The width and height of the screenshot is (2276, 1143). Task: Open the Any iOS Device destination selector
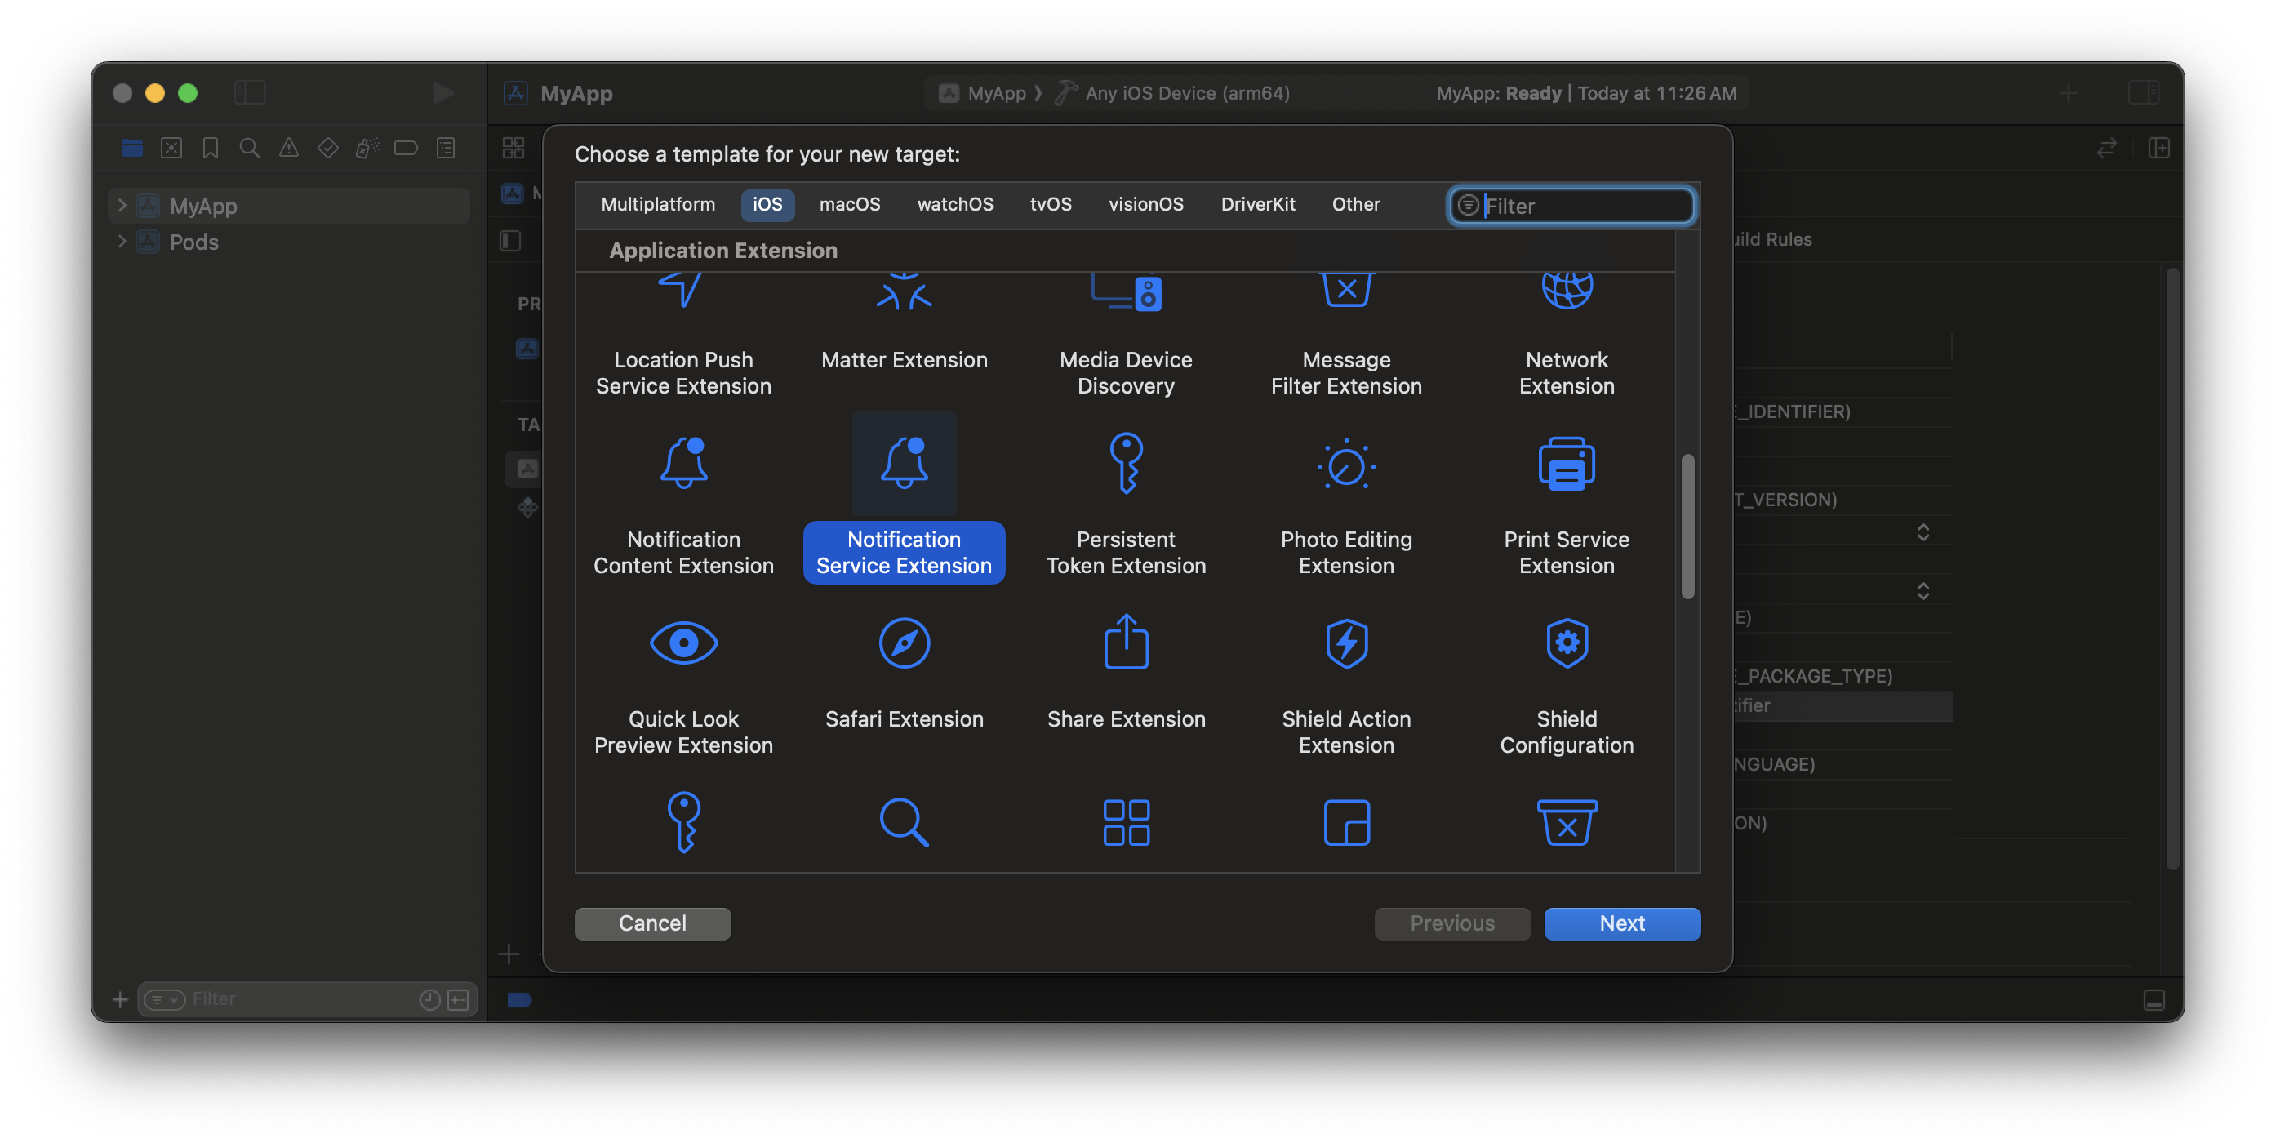(x=1173, y=93)
